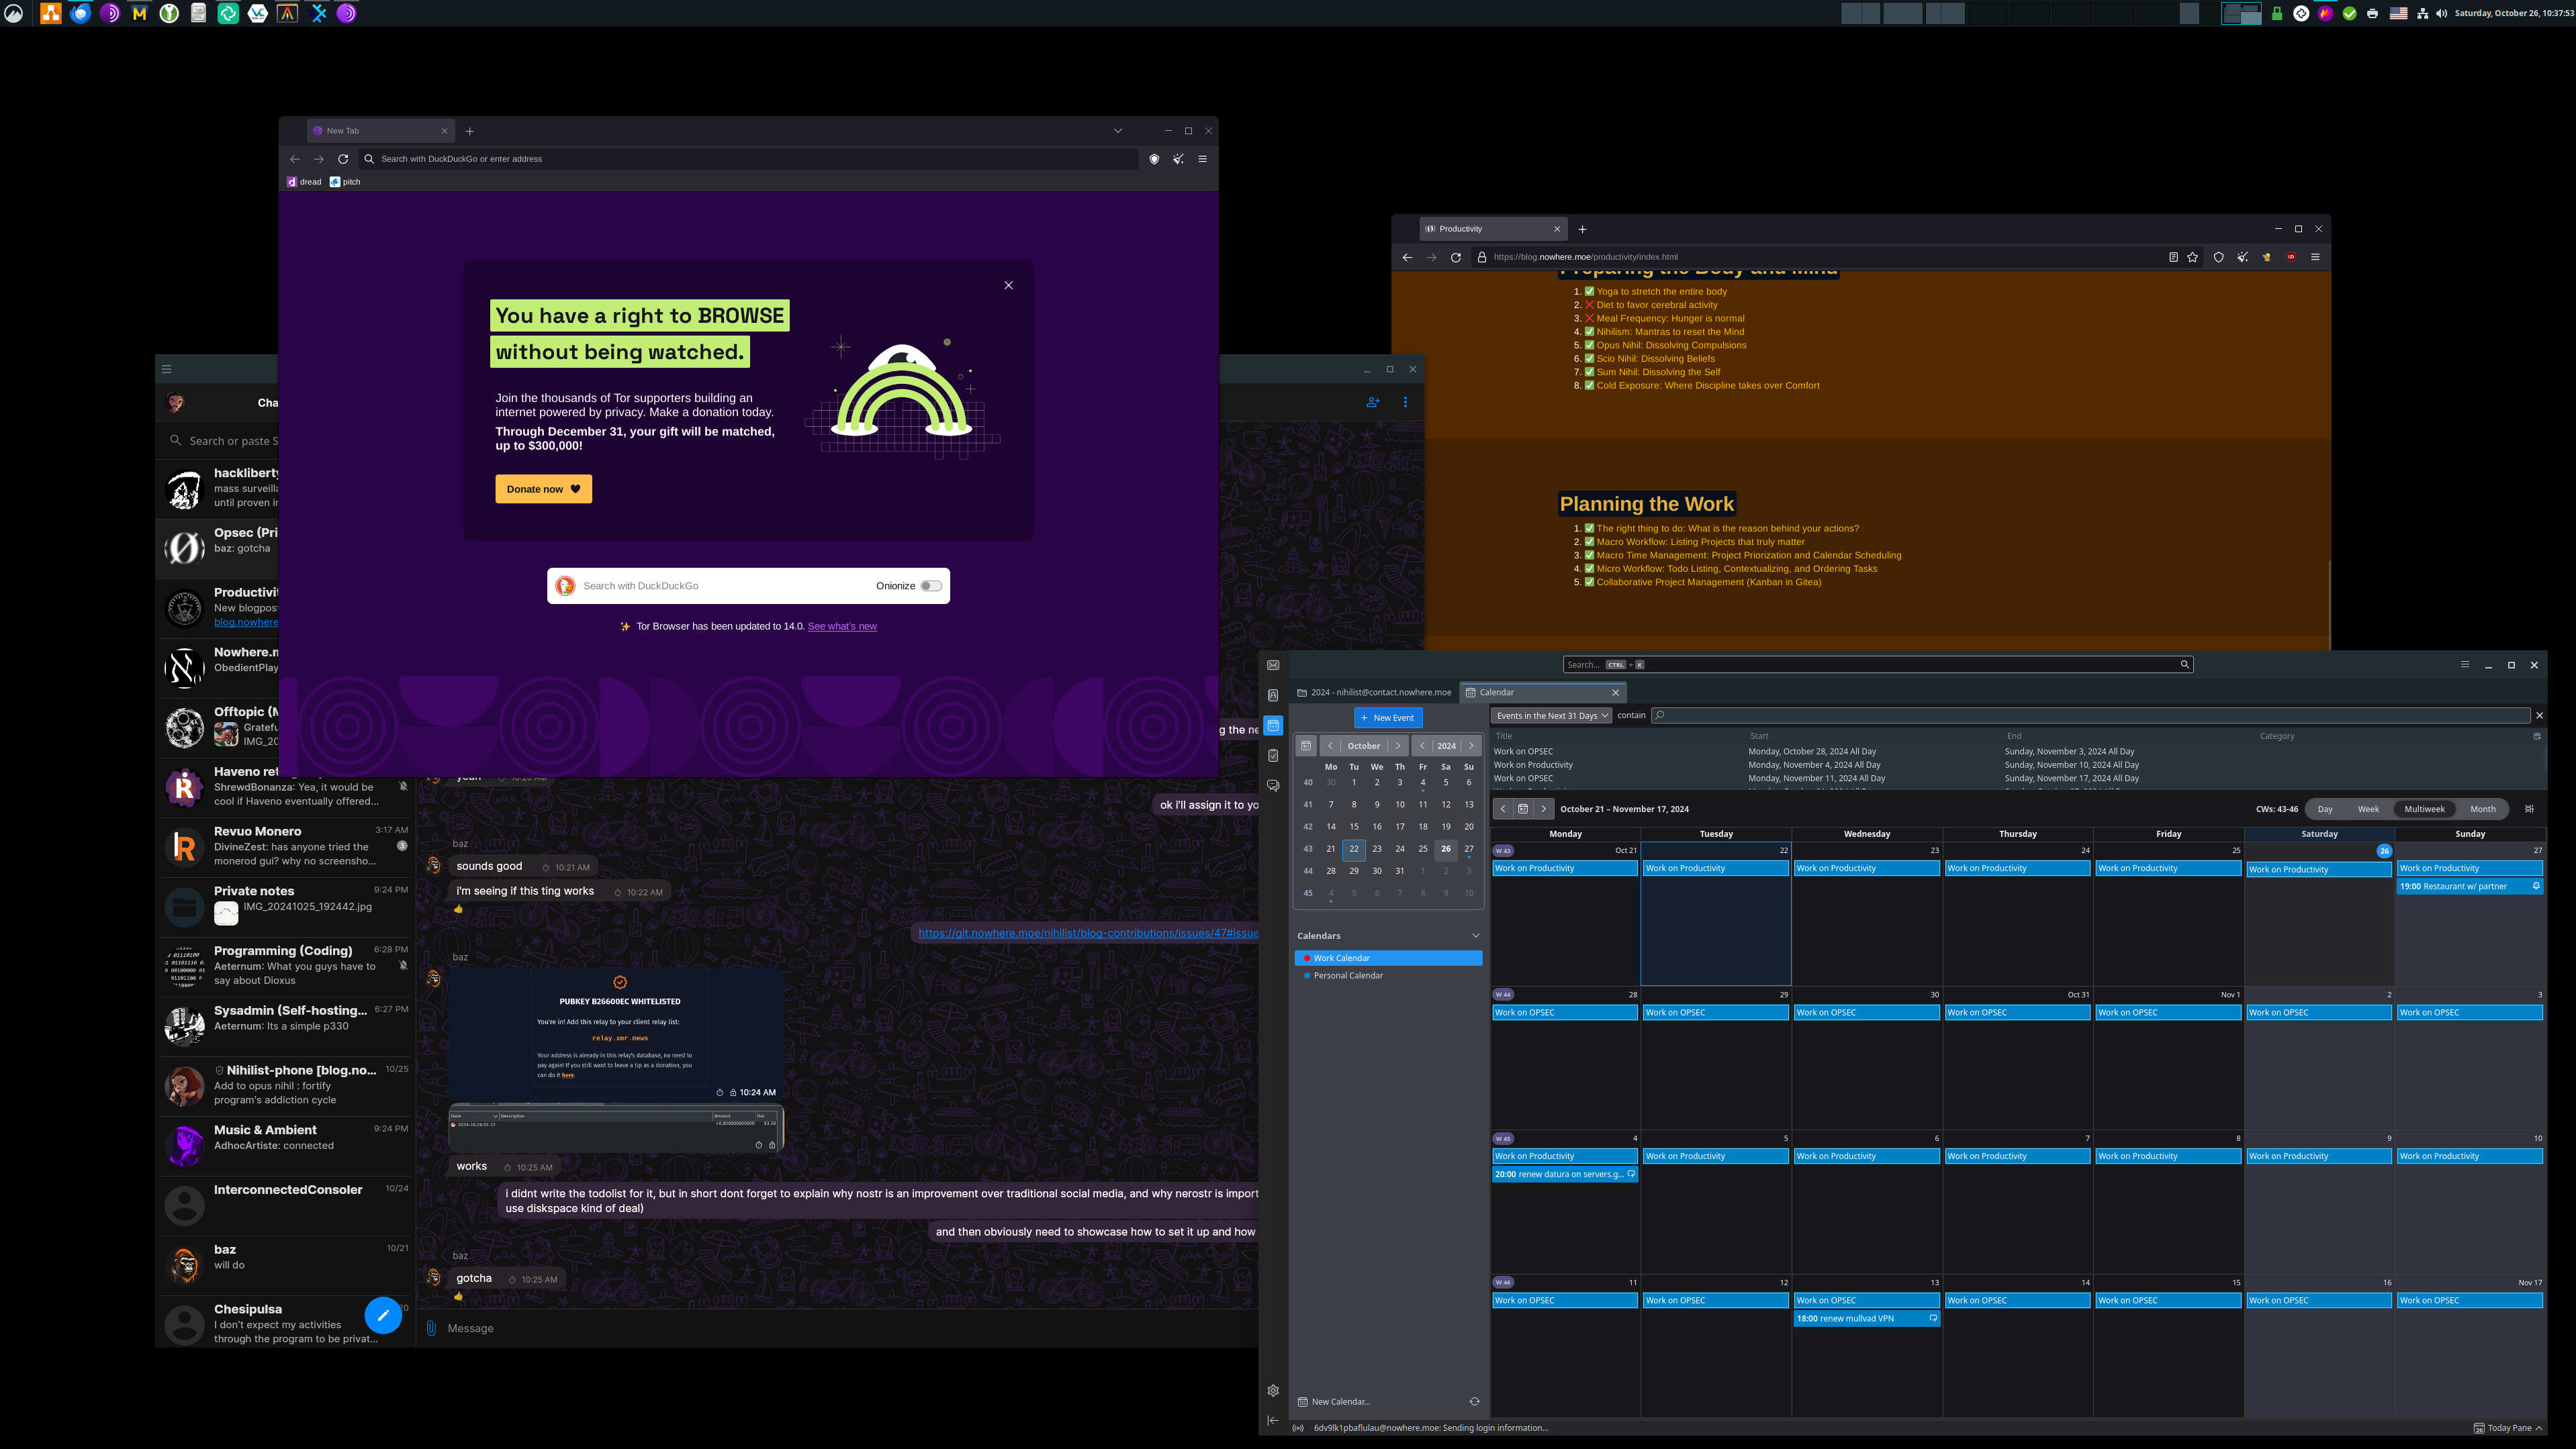Switch to 2024 nihilist@contact.nowhere.moe mail tab
Image resolution: width=2576 pixels, height=1449 pixels.
click(1374, 693)
